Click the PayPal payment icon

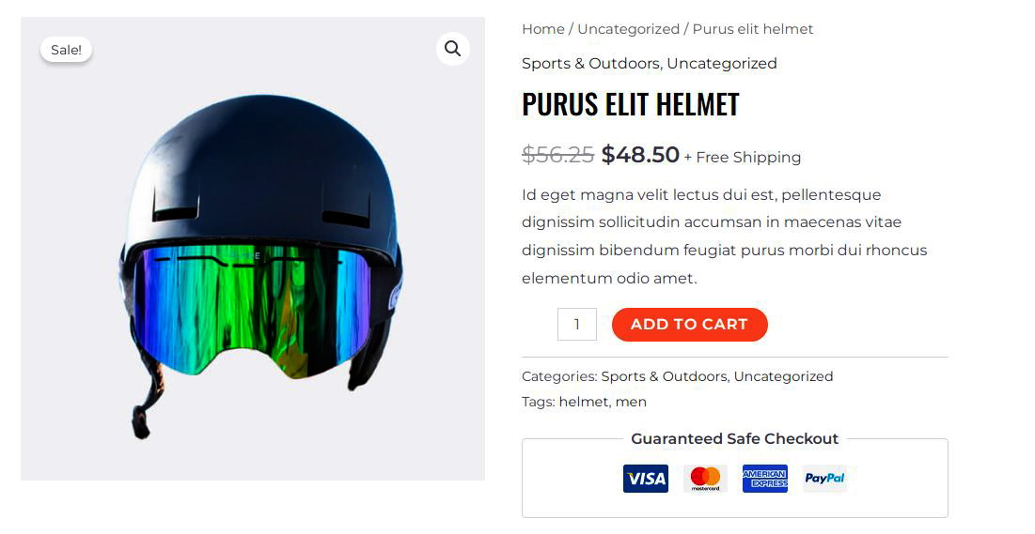tap(824, 479)
